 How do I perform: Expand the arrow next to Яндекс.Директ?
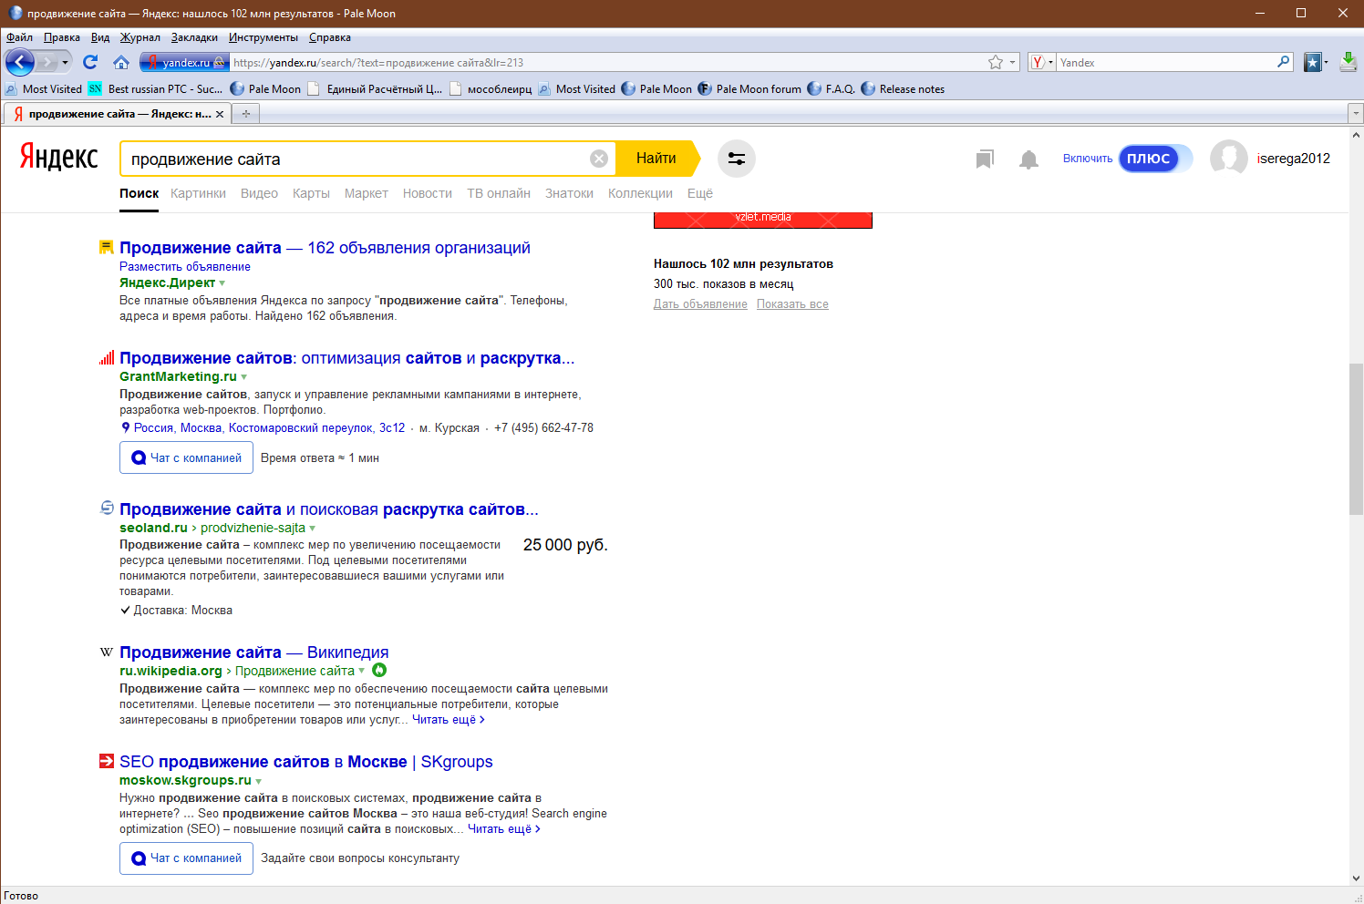coord(222,283)
